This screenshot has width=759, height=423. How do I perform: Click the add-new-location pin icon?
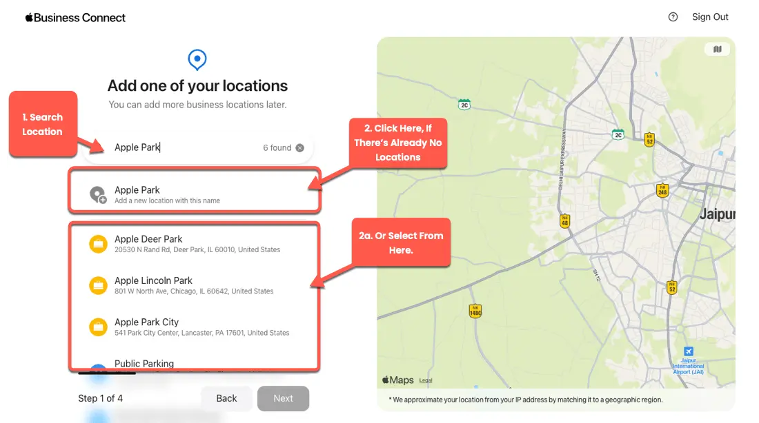pos(98,195)
